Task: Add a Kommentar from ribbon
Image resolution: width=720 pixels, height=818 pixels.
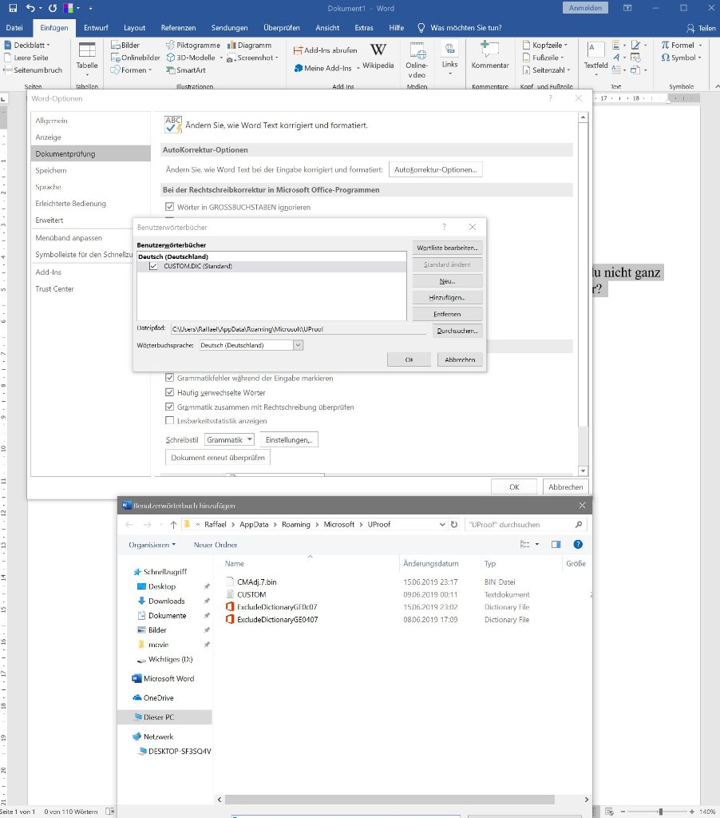Action: click(490, 55)
